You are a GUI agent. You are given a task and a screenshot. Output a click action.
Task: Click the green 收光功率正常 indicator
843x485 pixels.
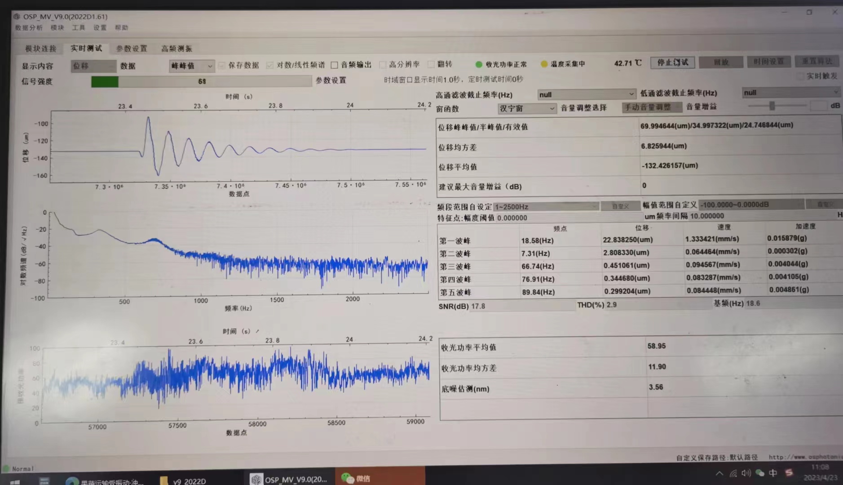[x=479, y=64]
